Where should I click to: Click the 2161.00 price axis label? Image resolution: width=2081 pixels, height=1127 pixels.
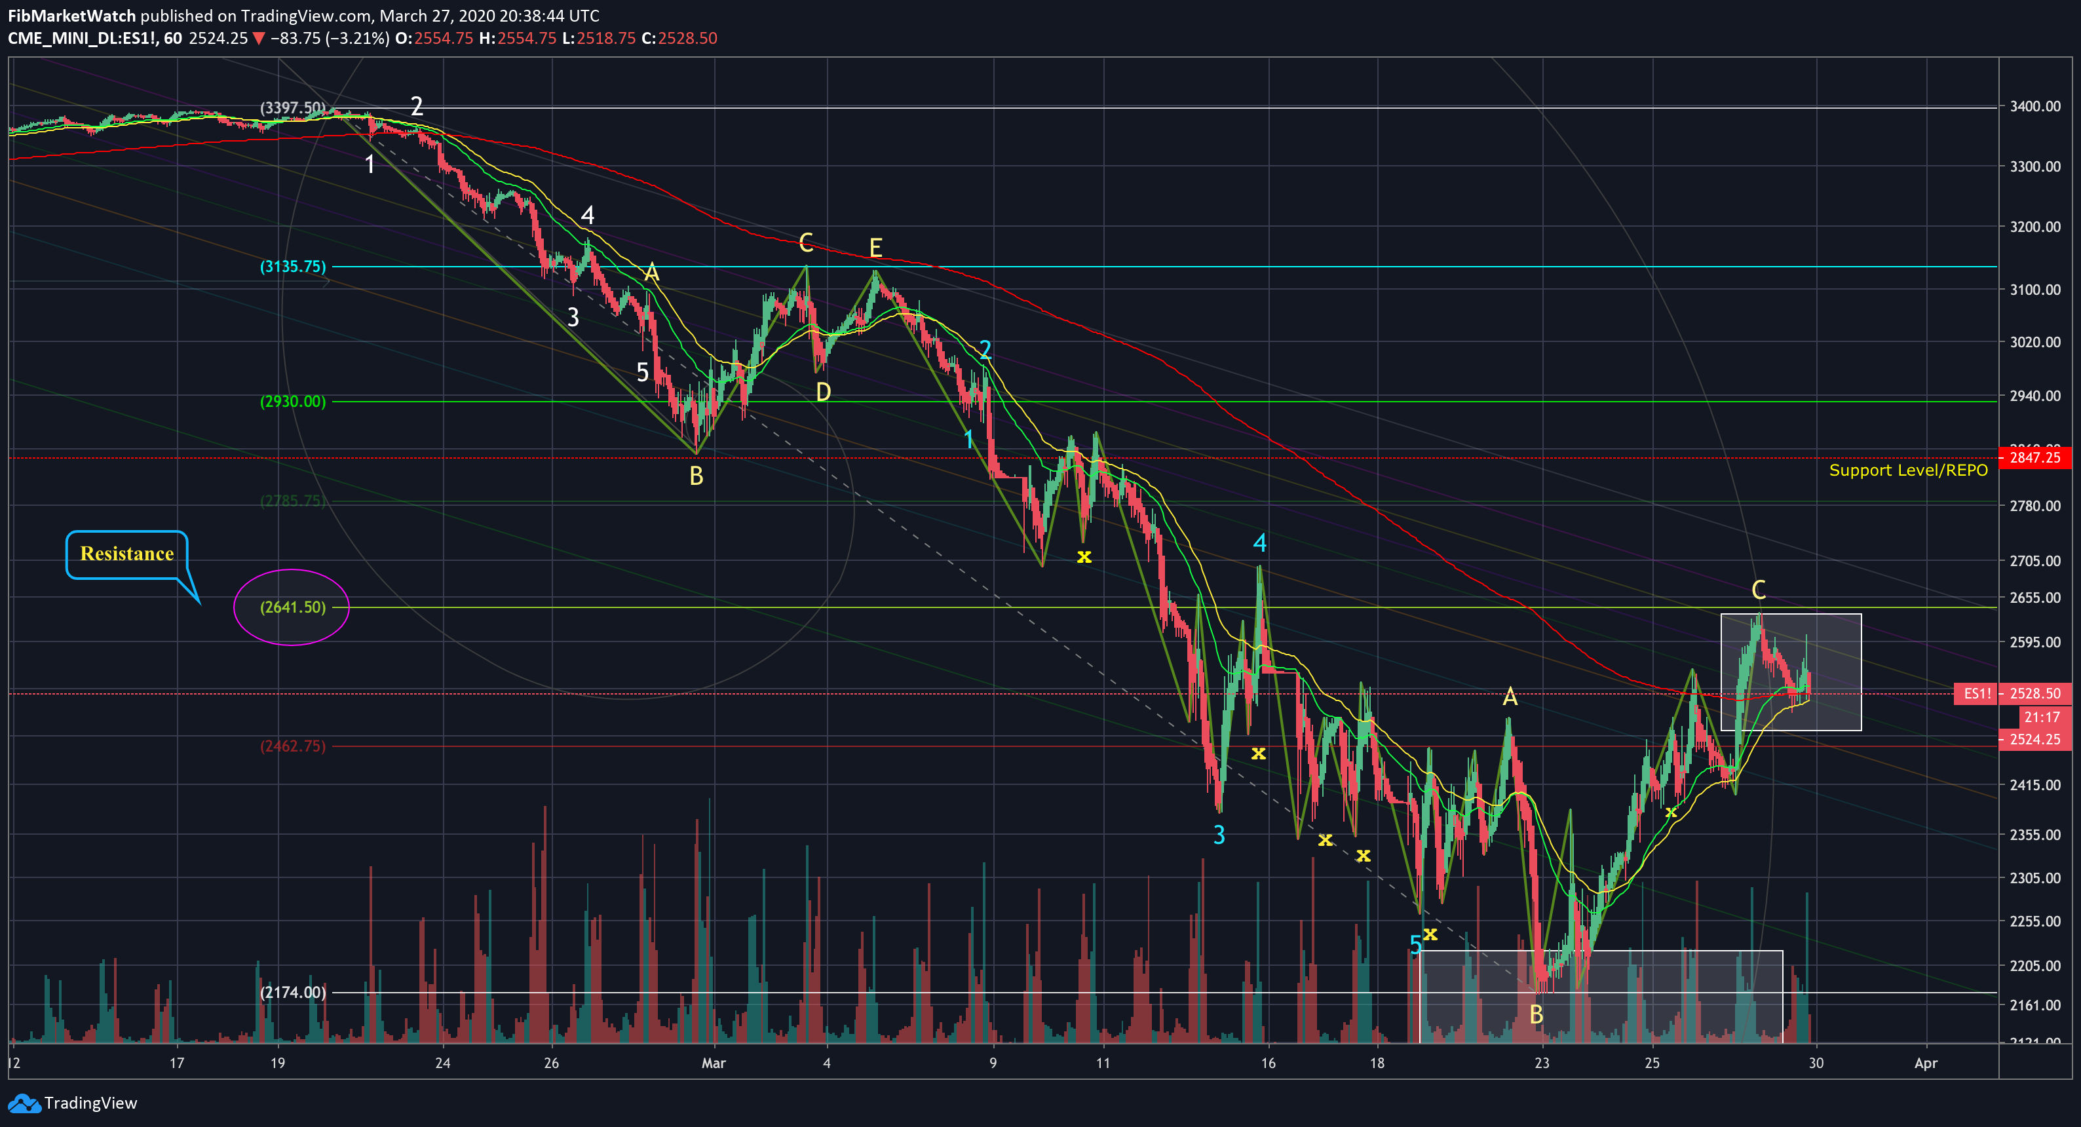tap(2035, 1005)
